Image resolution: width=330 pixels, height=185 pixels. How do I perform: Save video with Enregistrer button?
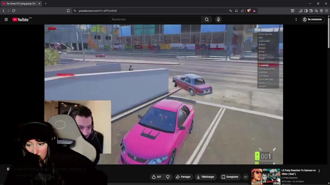[230, 177]
